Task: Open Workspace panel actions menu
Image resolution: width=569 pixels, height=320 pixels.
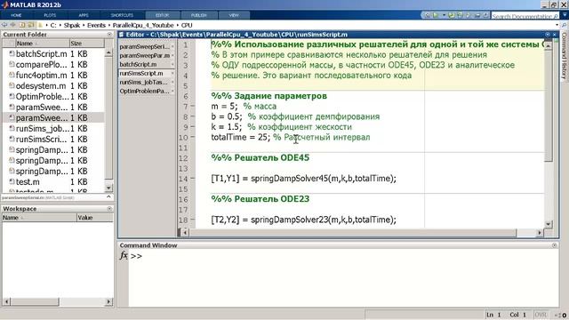Action: point(109,209)
